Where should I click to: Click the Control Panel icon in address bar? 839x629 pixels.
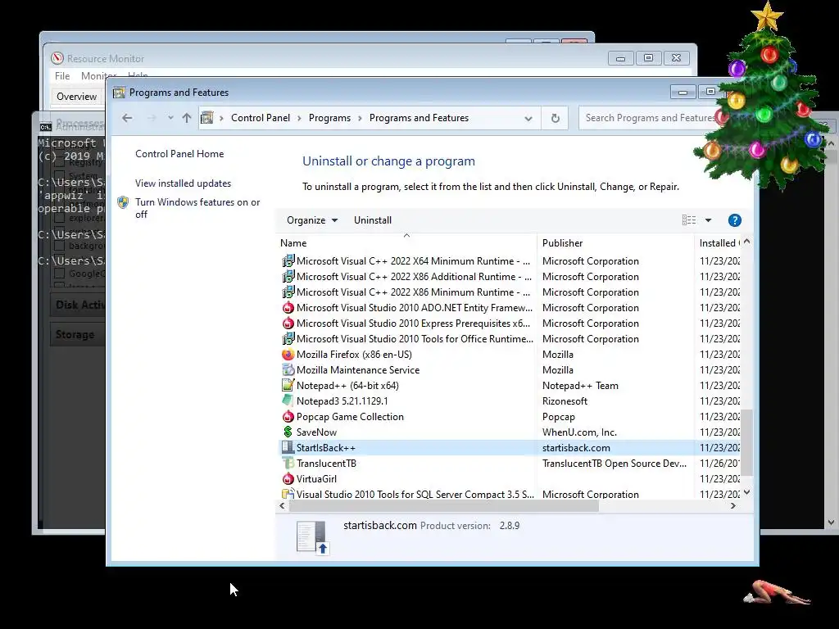(206, 118)
